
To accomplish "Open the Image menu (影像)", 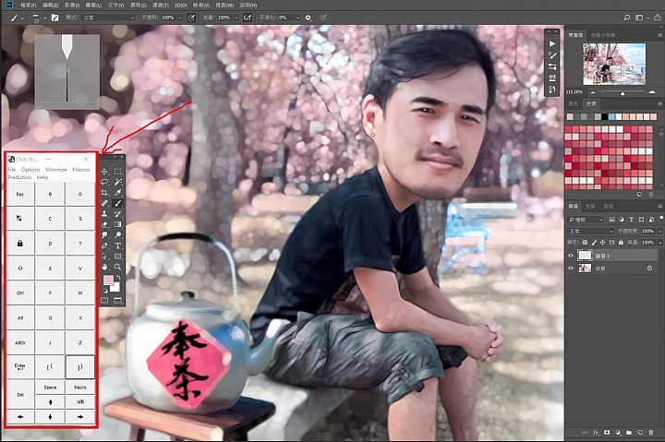I will (72, 6).
